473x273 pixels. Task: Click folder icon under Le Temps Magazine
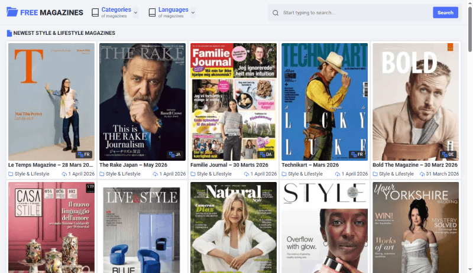click(11, 174)
